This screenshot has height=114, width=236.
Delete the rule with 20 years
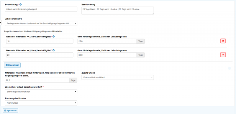click(223, 55)
